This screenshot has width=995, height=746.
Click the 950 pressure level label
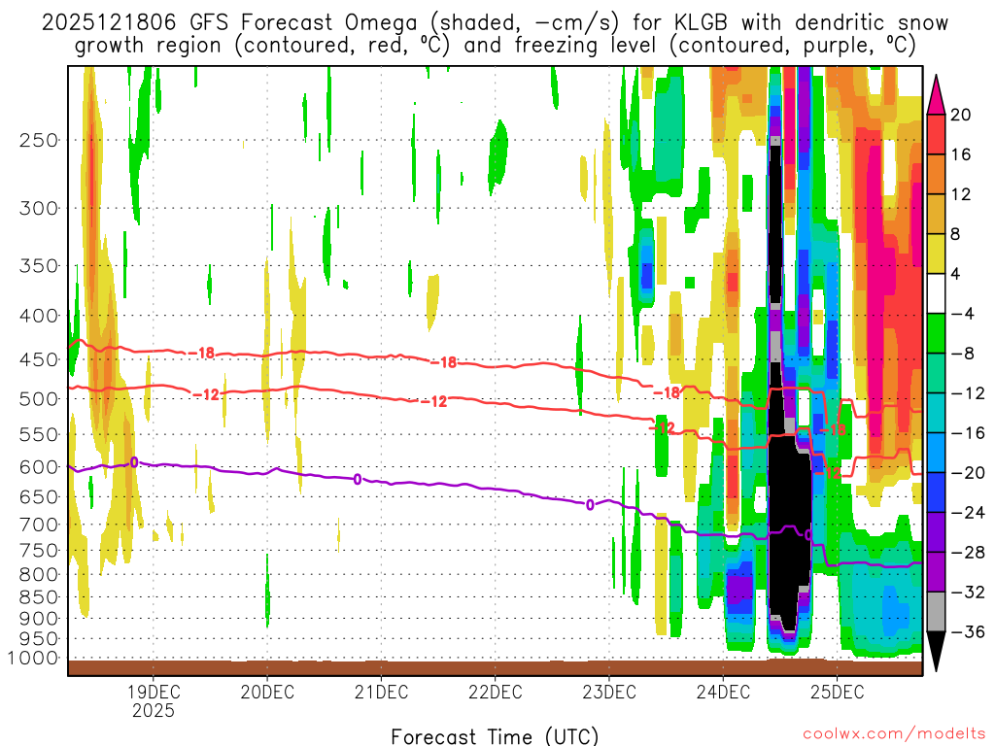tap(39, 639)
